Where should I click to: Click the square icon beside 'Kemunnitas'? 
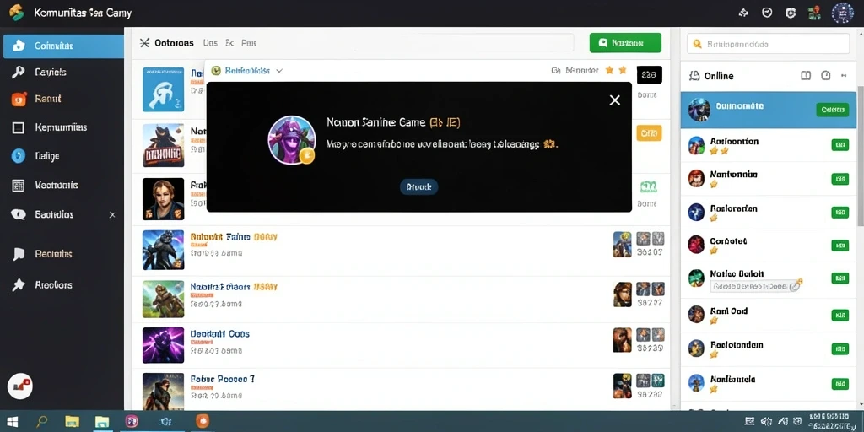pyautogui.click(x=19, y=128)
